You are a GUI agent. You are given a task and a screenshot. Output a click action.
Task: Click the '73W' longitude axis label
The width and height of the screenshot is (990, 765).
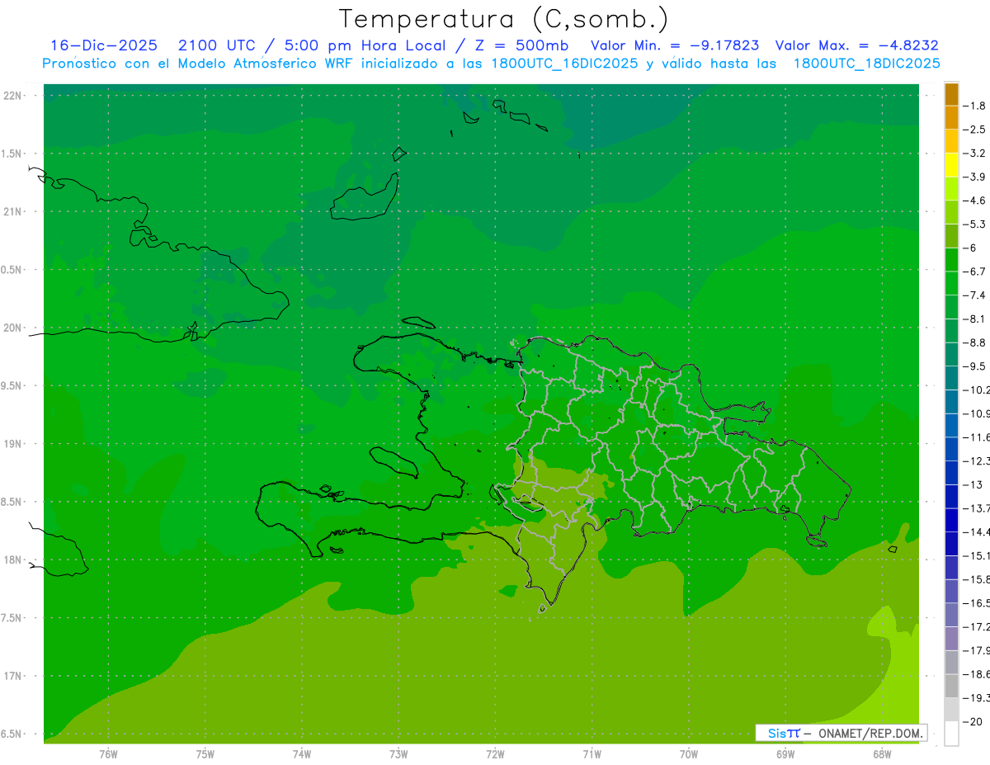tap(398, 754)
